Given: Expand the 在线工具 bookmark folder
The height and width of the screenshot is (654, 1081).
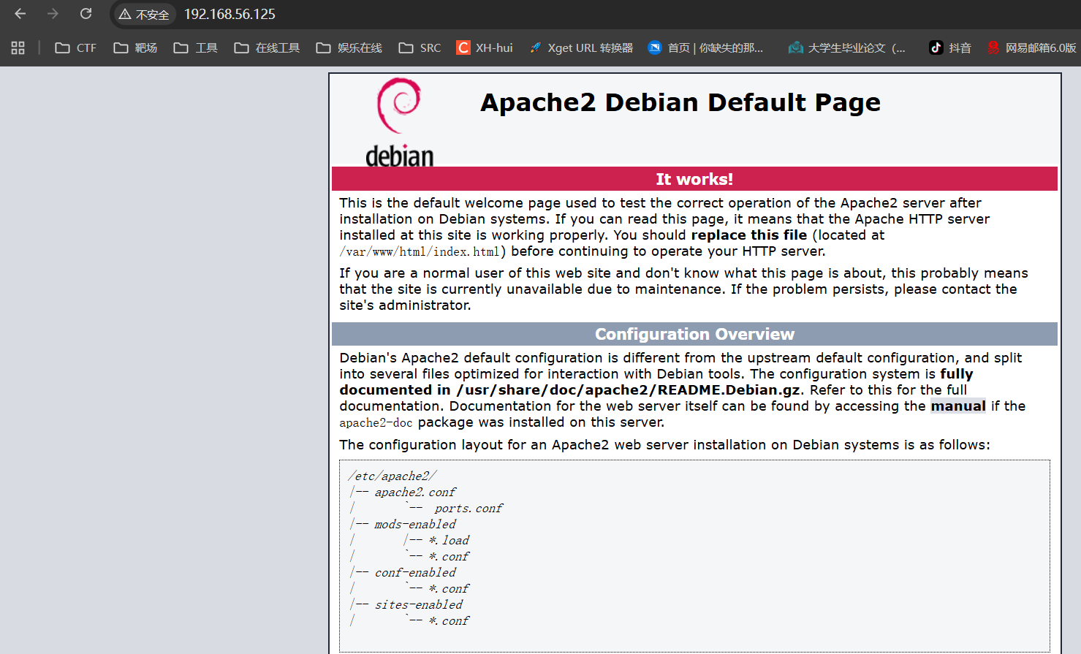Looking at the screenshot, I should (x=268, y=47).
